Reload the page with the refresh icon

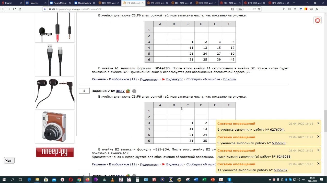[x=14, y=9]
